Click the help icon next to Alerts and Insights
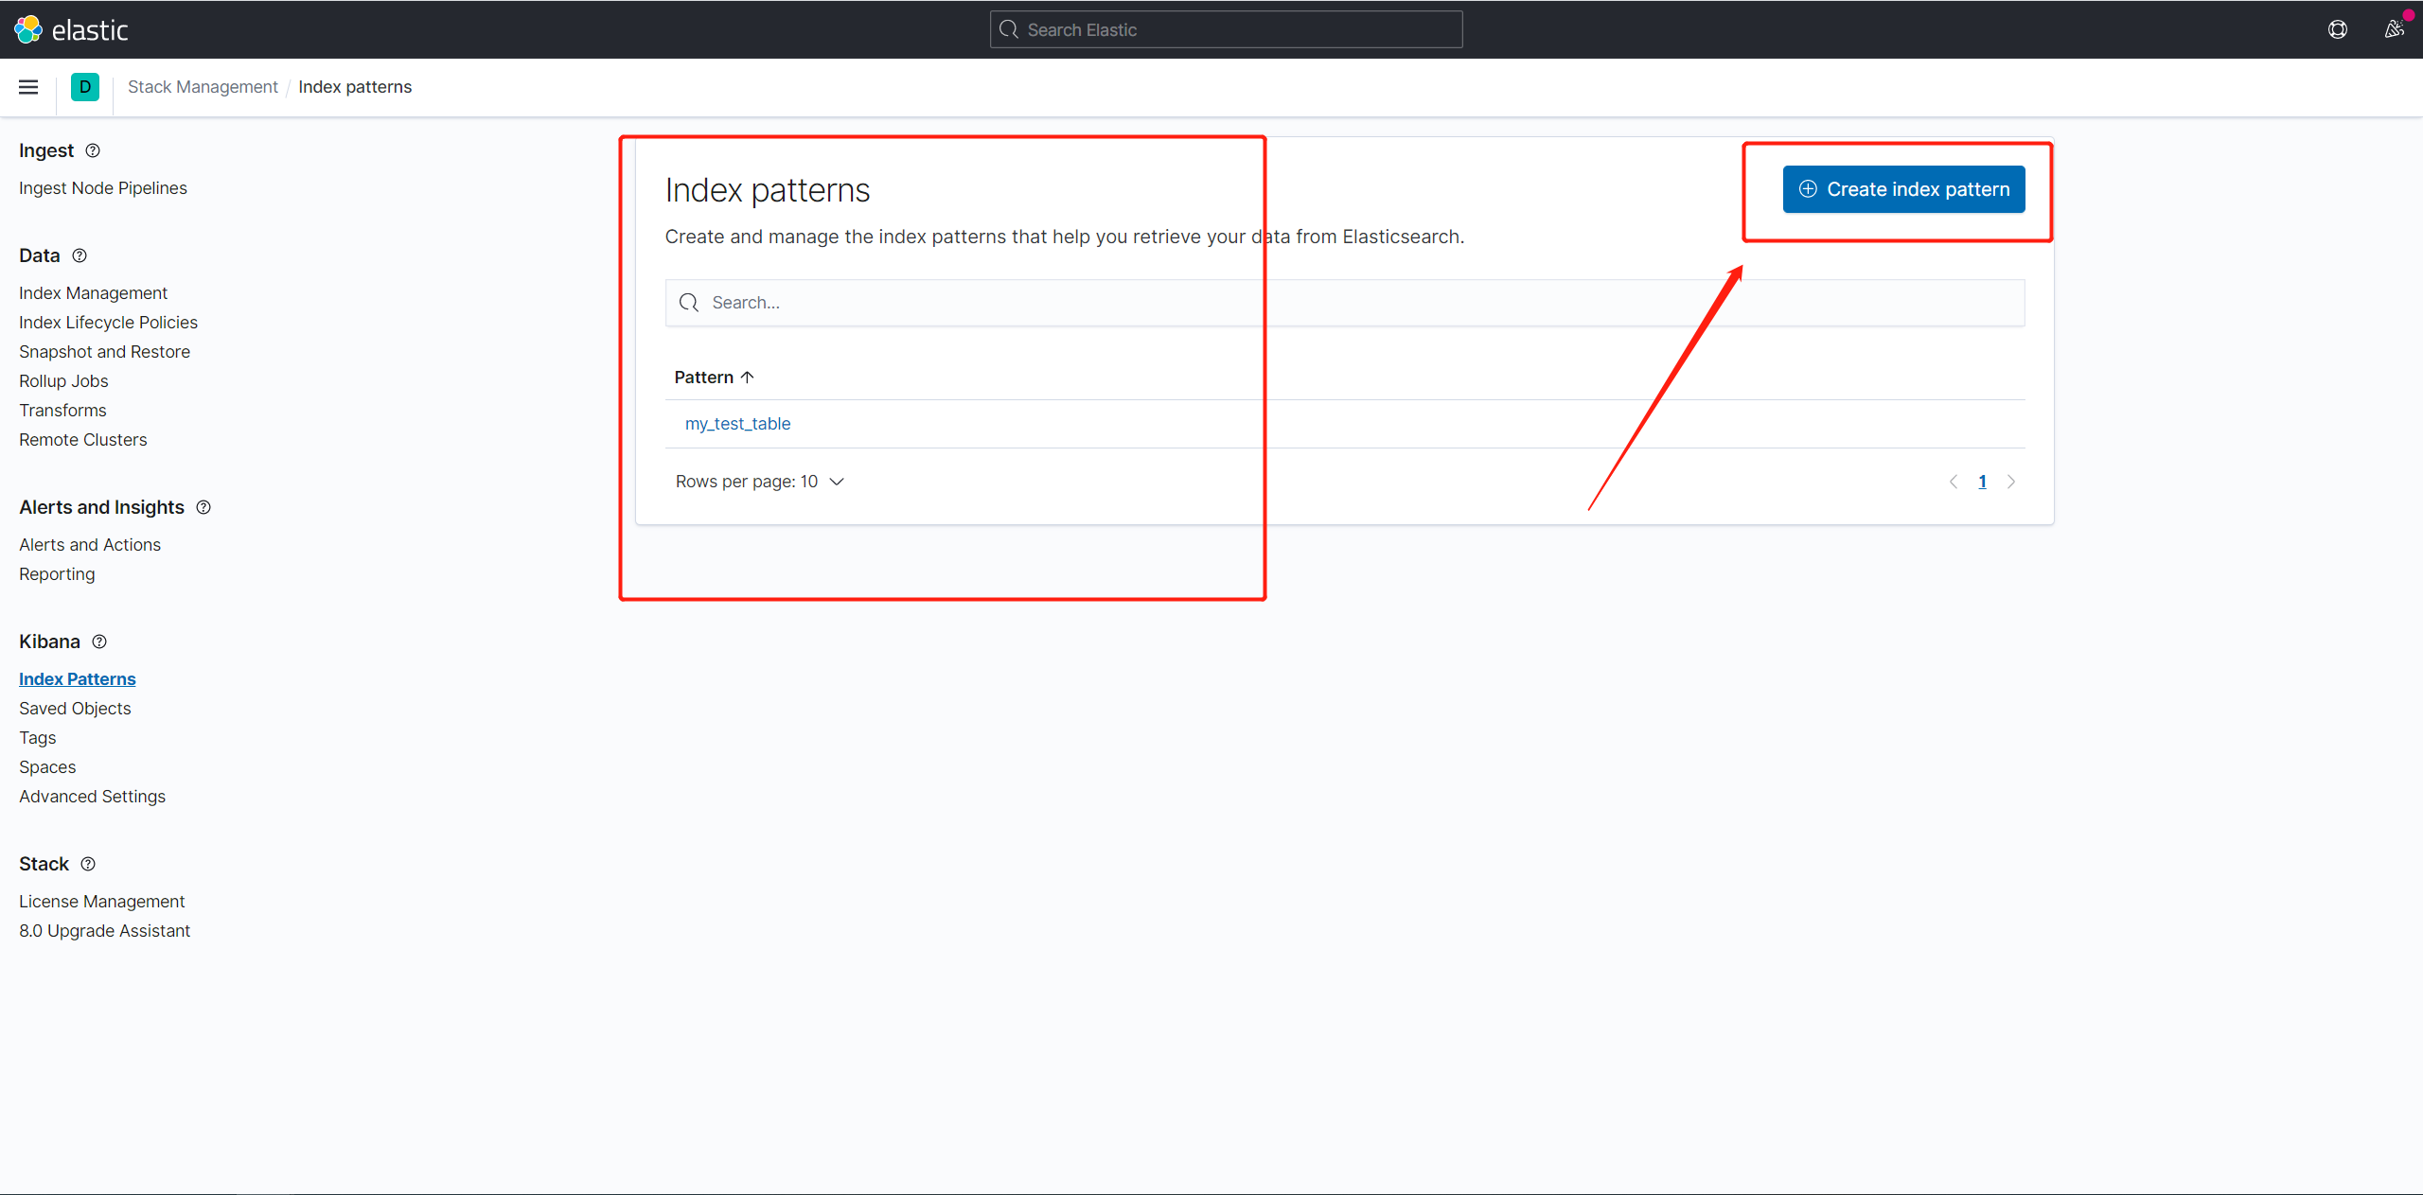Image resolution: width=2423 pixels, height=1195 pixels. tap(203, 506)
